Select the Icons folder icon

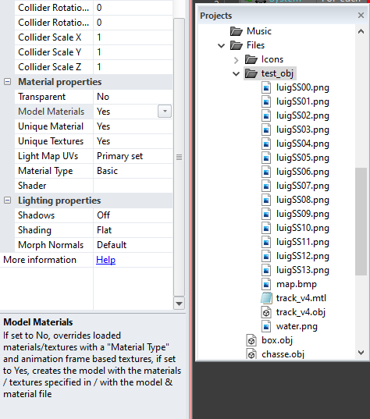[251, 59]
